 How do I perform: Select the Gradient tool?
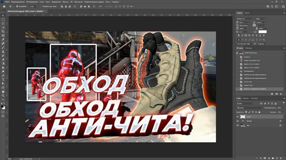click(x=3, y=64)
